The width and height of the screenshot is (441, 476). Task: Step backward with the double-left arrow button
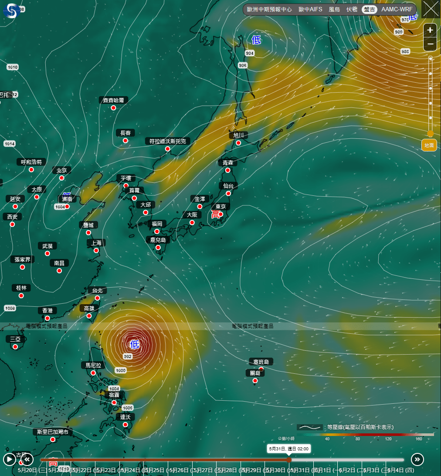pyautogui.click(x=27, y=459)
